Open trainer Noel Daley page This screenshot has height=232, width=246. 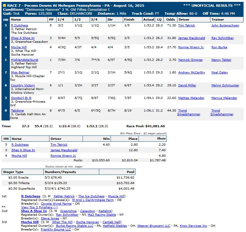coord(220,73)
